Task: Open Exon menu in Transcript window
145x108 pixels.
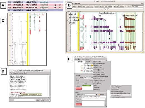Action: 79,59
